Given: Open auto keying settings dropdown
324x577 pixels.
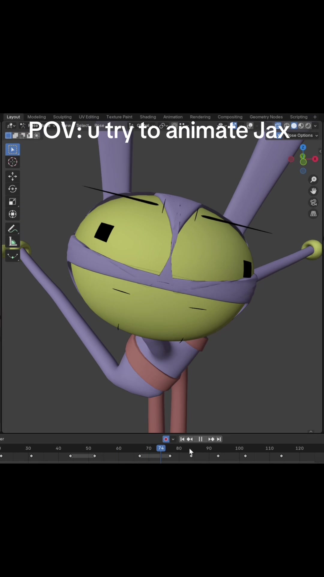Looking at the screenshot, I should 173,439.
